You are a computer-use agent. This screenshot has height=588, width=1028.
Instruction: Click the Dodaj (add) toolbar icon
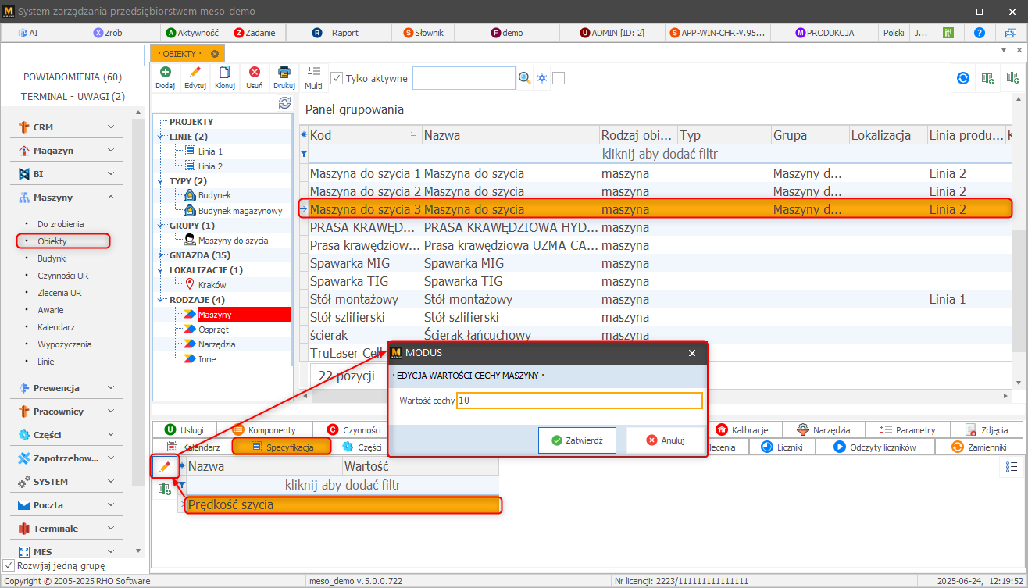pyautogui.click(x=165, y=77)
